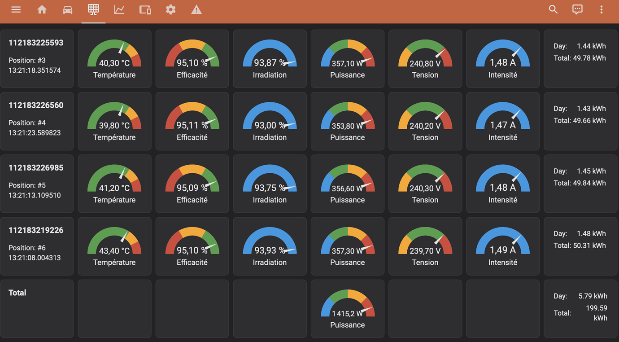The image size is (619, 342).
Task: Click the Température gauge showing 40,30 °C
Action: pos(114,58)
